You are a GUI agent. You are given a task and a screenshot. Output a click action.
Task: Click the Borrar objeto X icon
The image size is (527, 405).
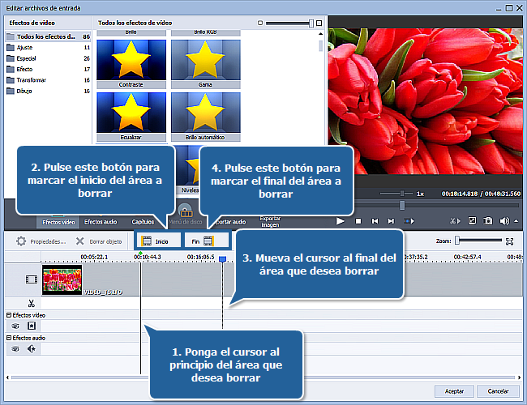click(79, 241)
